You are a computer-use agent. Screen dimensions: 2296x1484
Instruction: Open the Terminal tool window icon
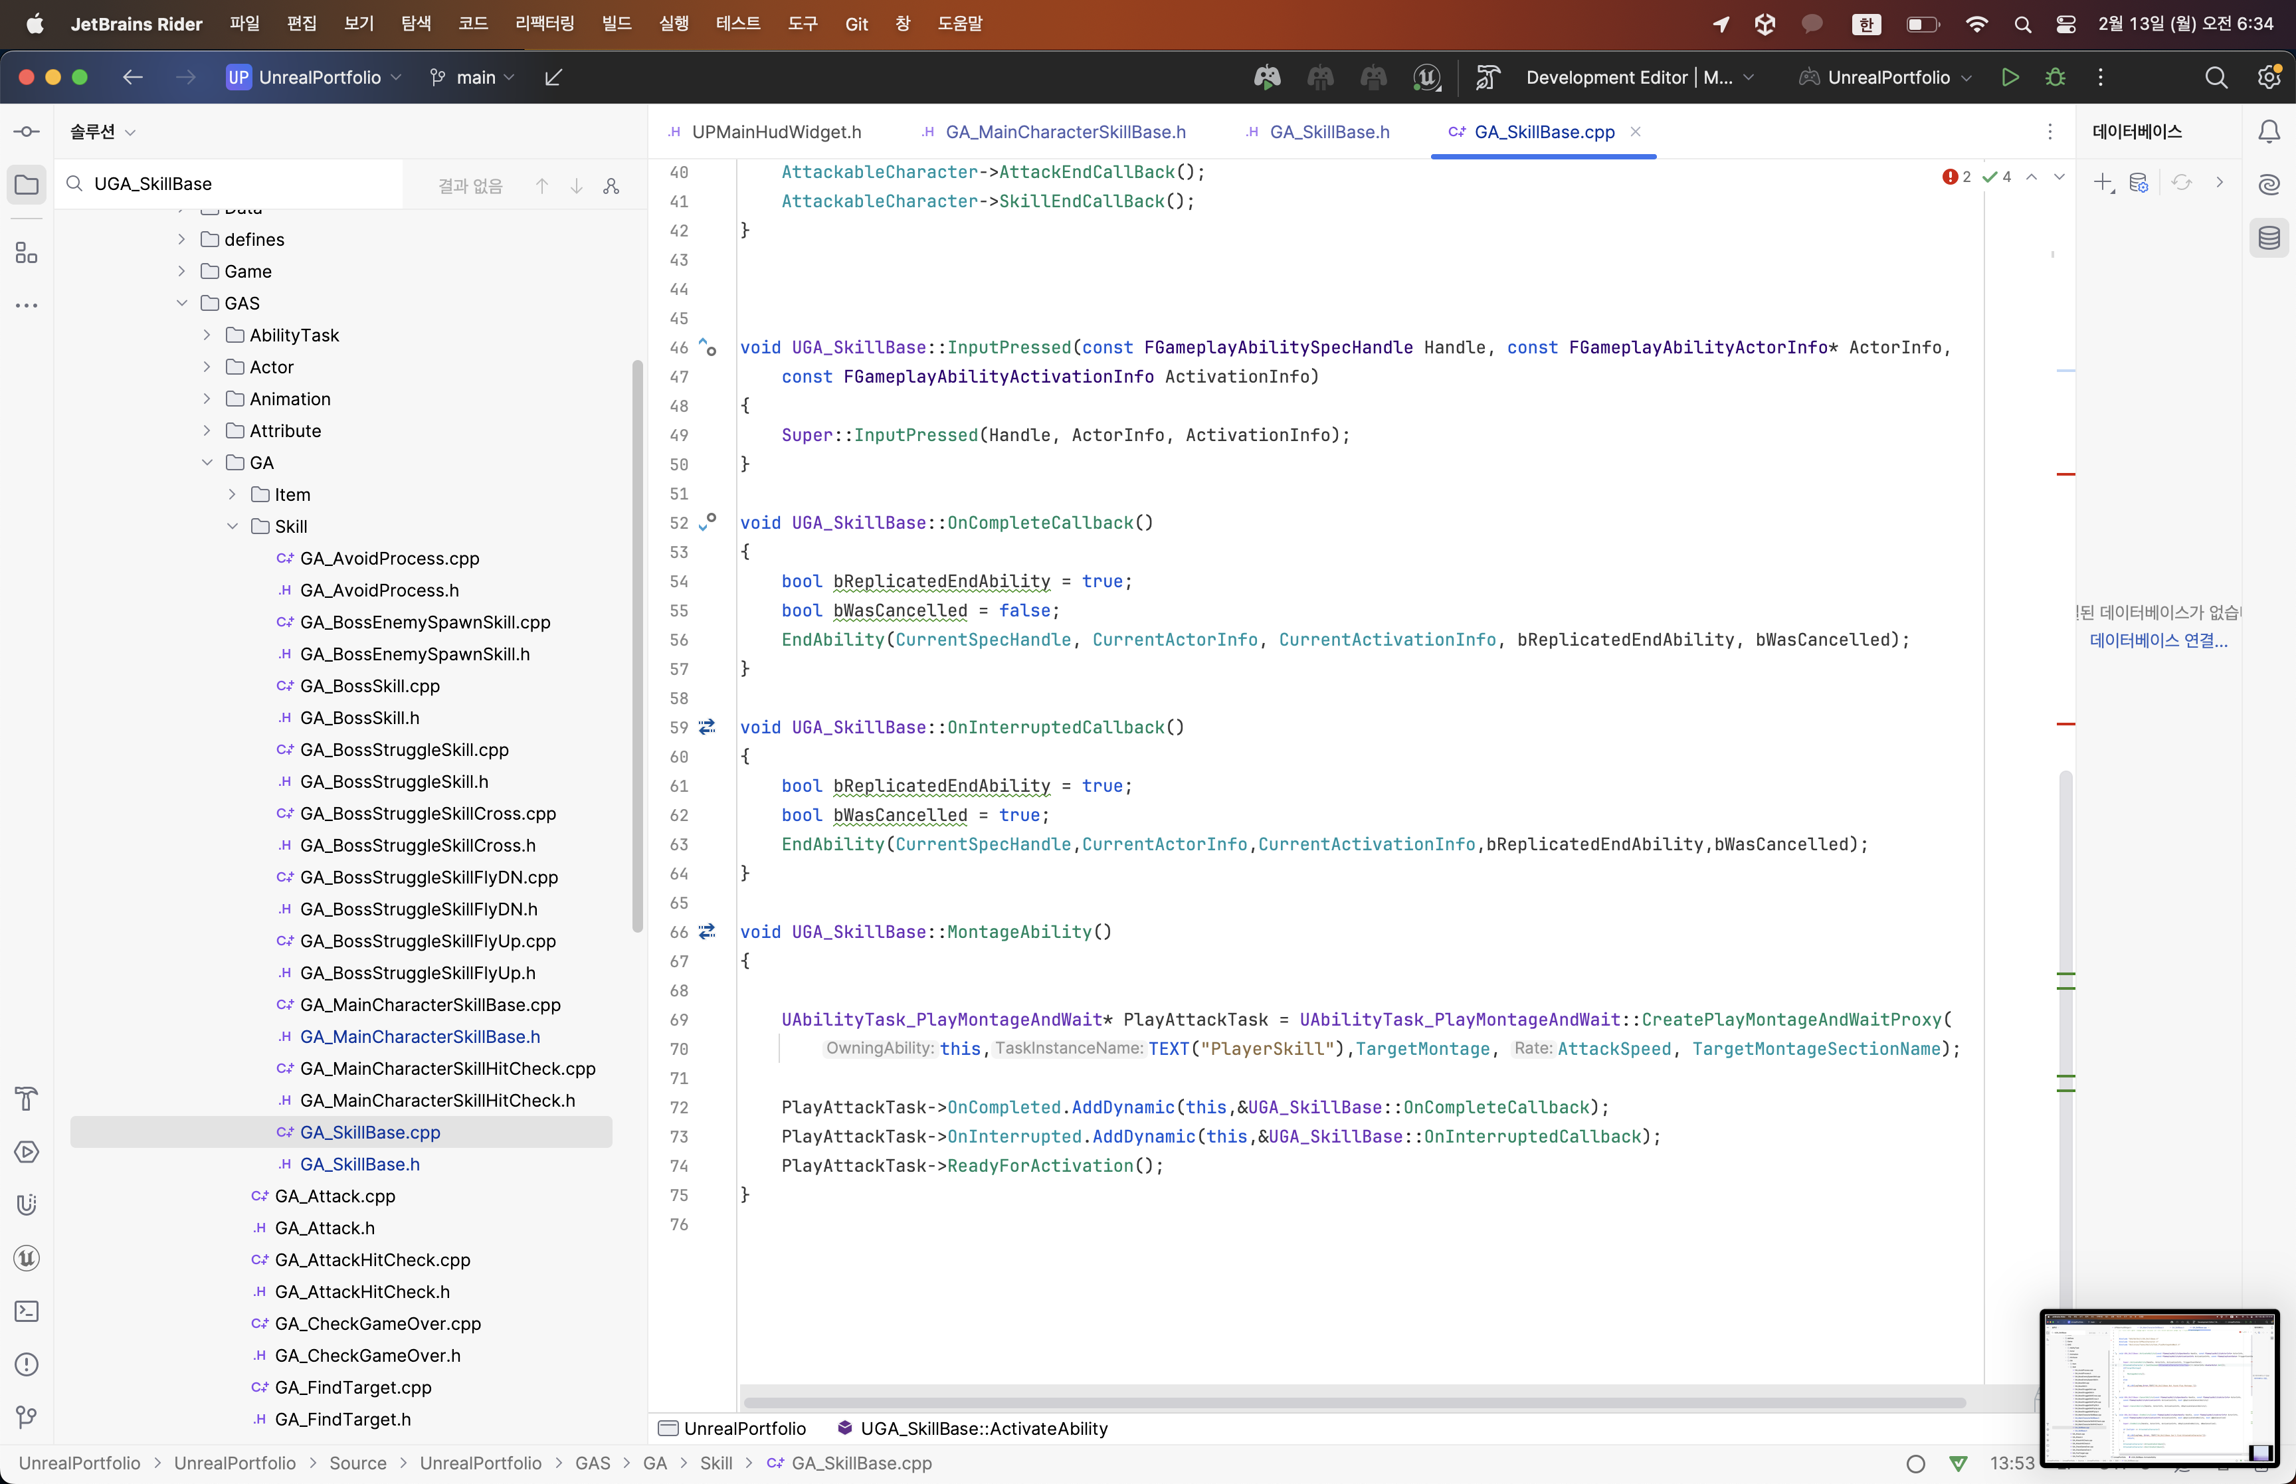[26, 1311]
